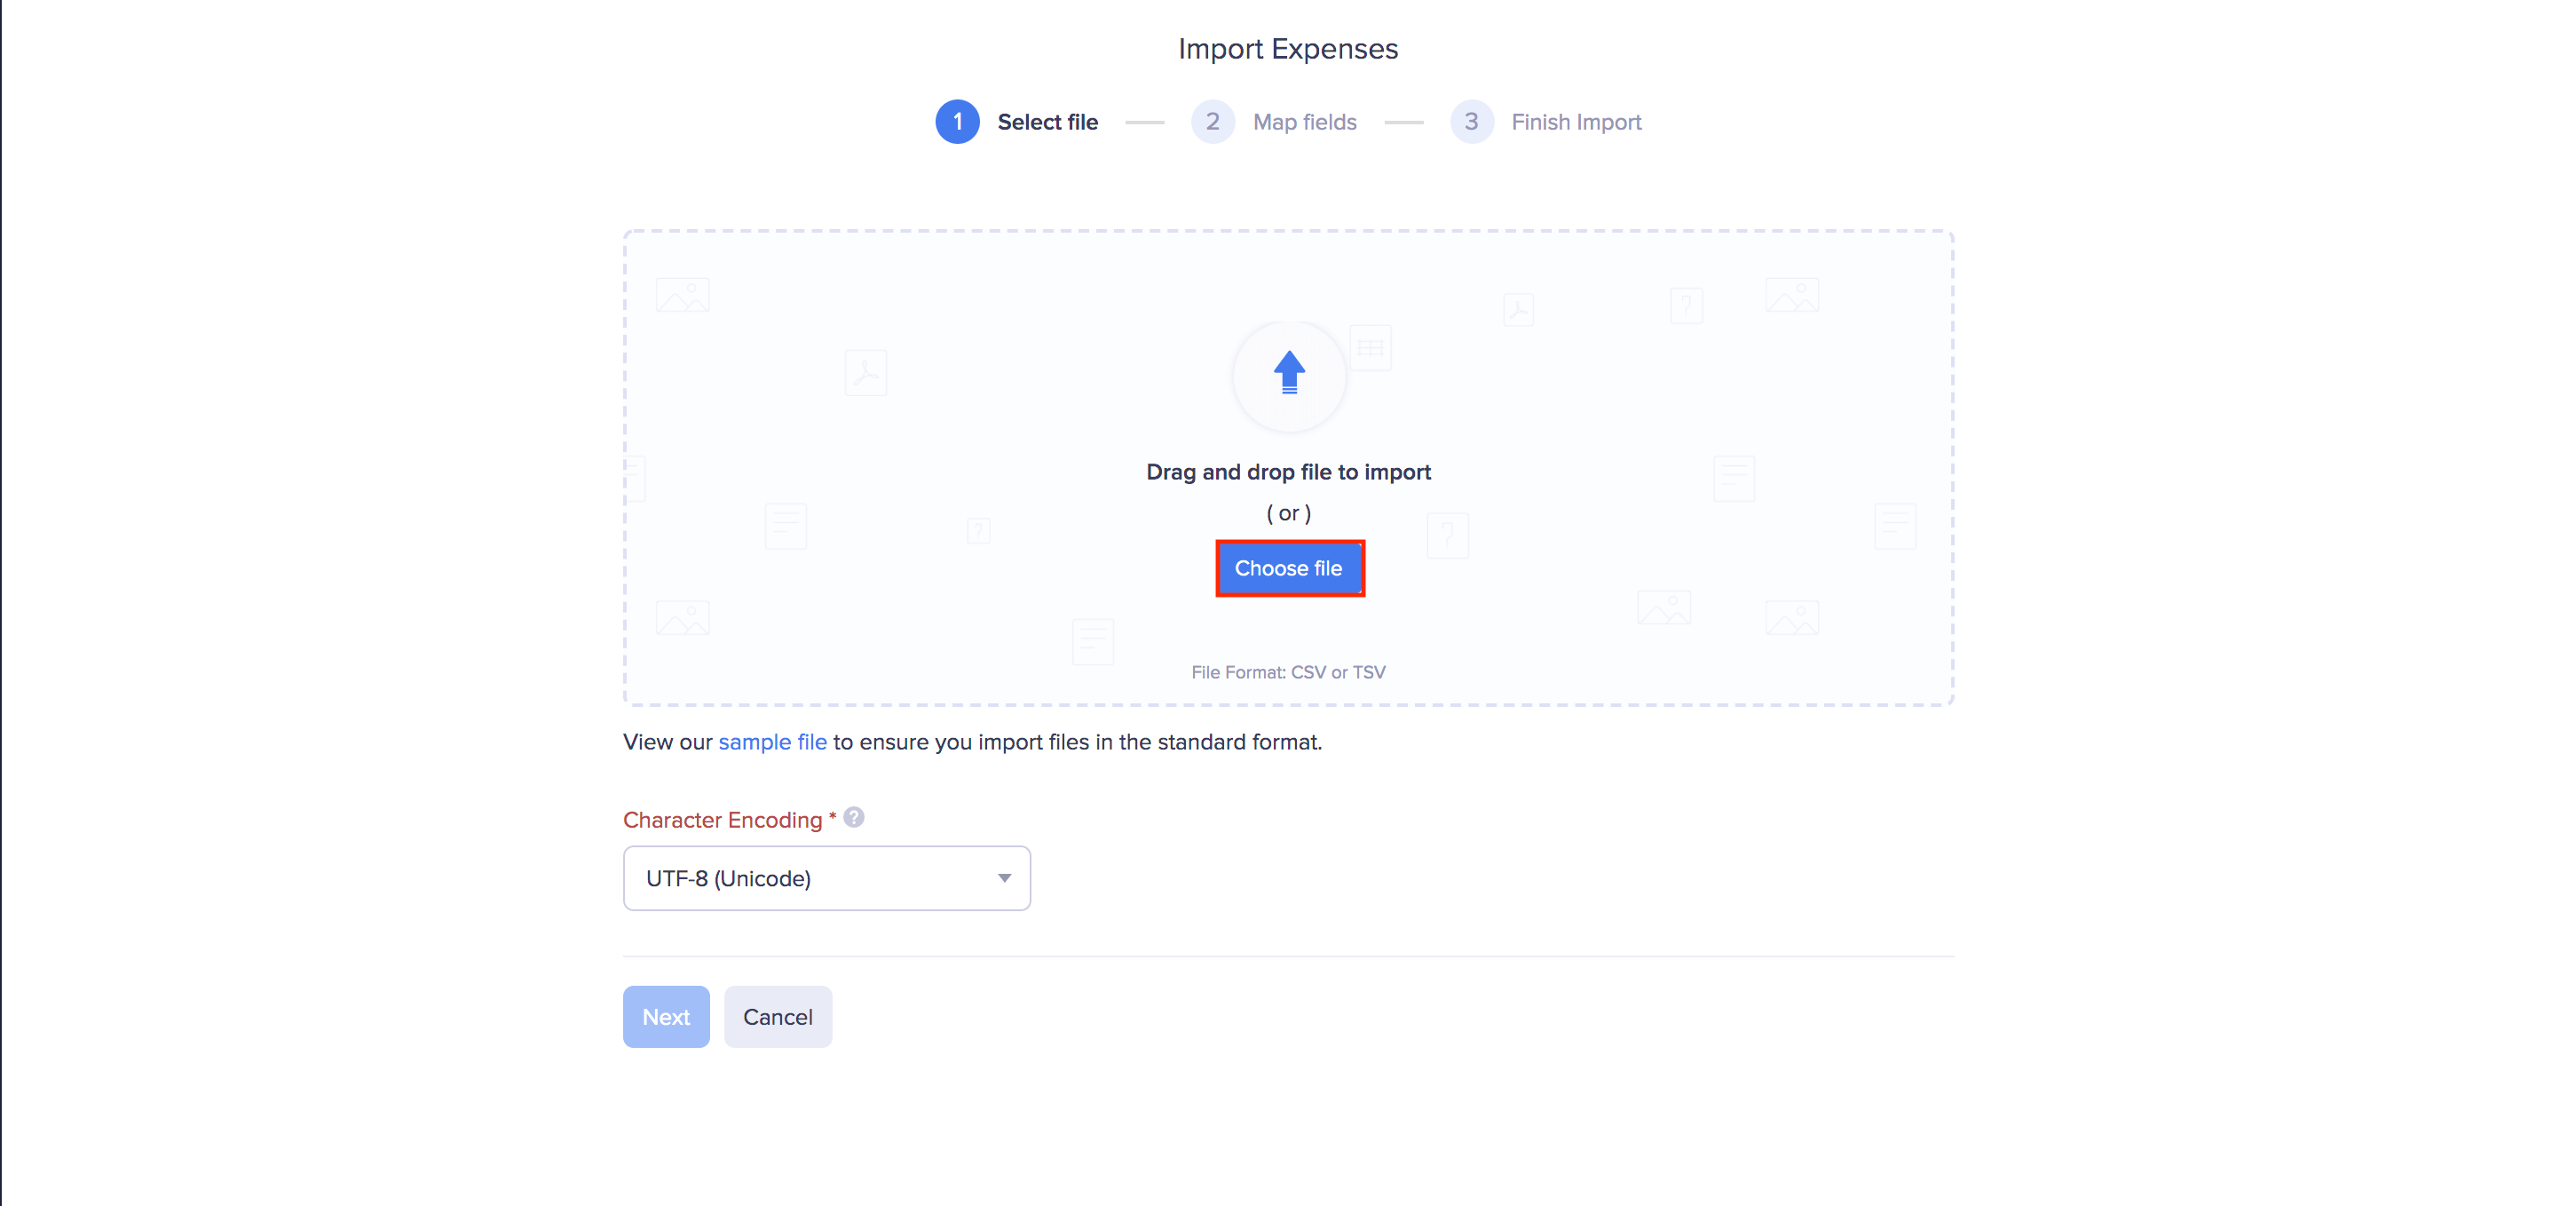Screen dimensions: 2576x1206
Task: Jump to the 'Finish Import' step
Action: point(1576,122)
